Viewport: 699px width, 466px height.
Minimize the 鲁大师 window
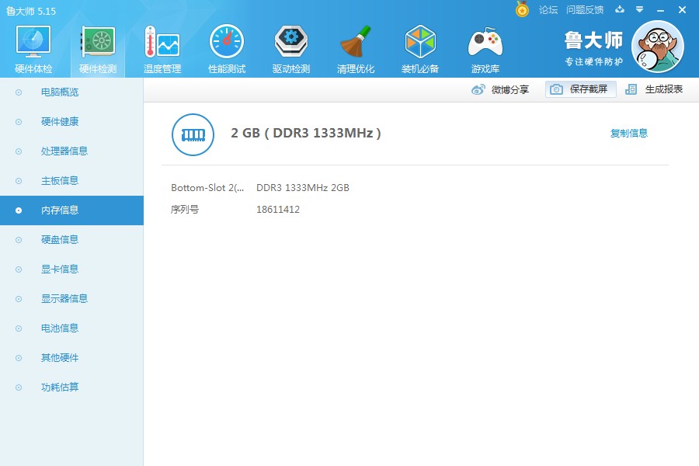(x=661, y=10)
